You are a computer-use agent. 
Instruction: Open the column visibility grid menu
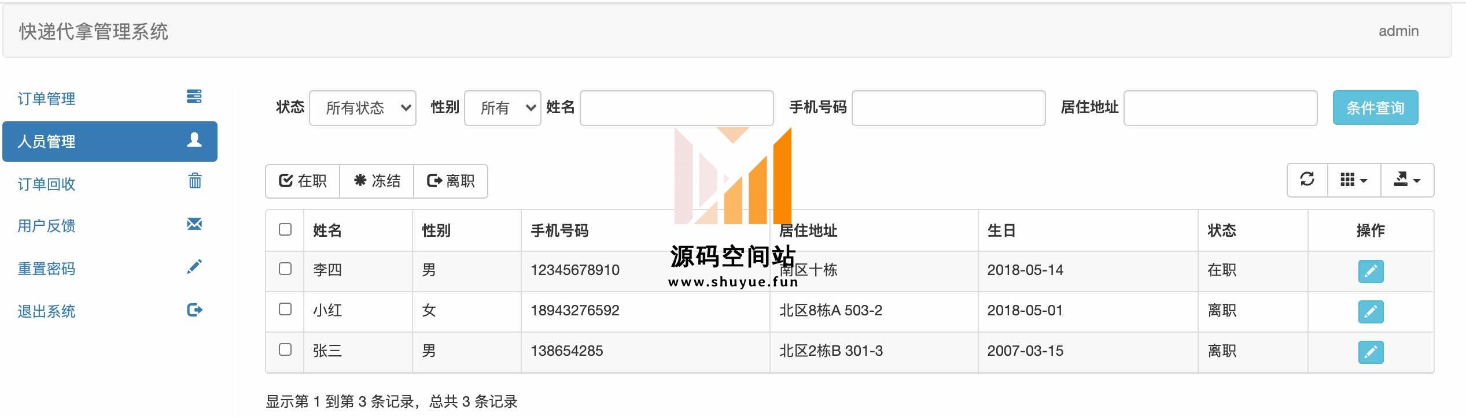[x=1354, y=180]
